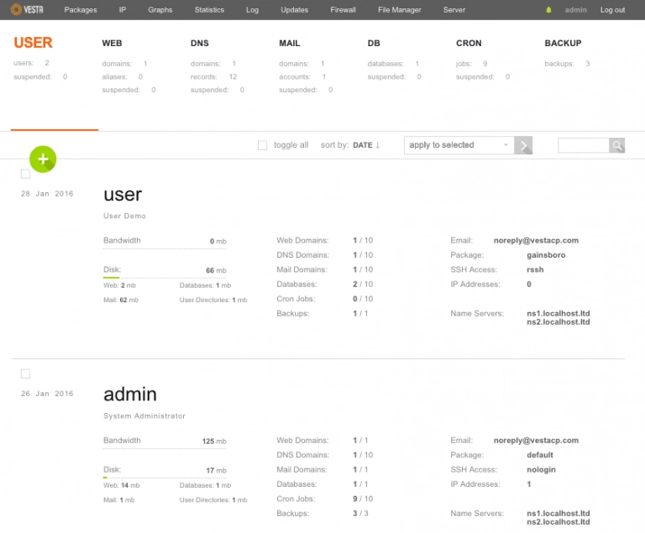
Task: Click 'ns2.localhost.ltd' in admin row
Action: pyautogui.click(x=558, y=522)
